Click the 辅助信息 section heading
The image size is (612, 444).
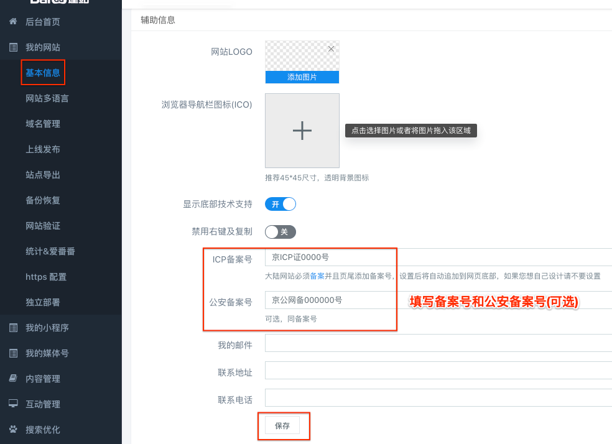[x=158, y=20]
